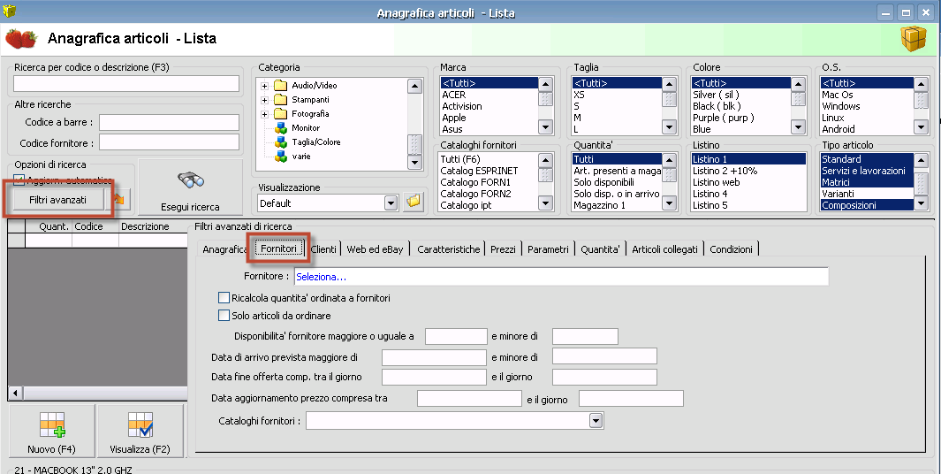Click the orange arrow icon beside Filtri avanzati

point(118,200)
